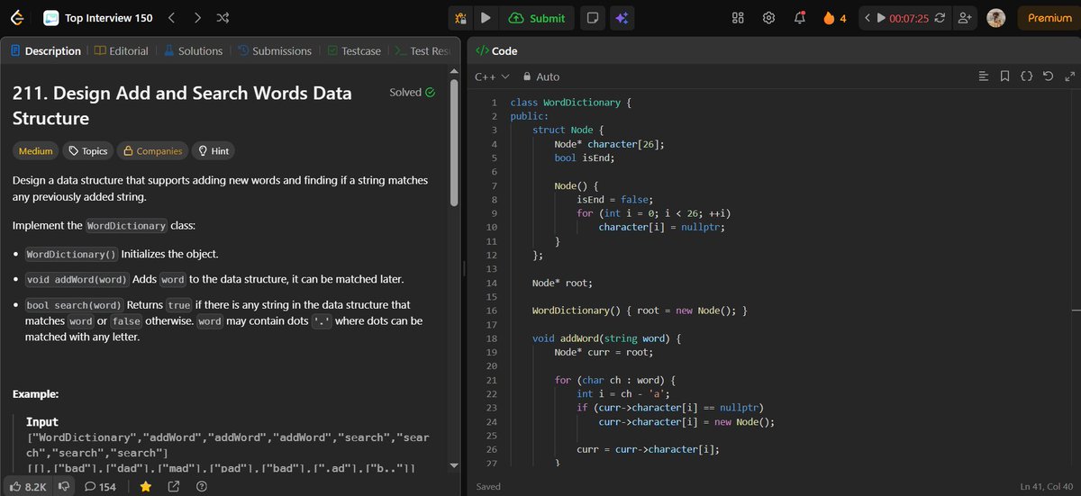Viewport: 1081px width, 496px height.
Task: Click the problem title 211 heading
Action: tap(182, 105)
